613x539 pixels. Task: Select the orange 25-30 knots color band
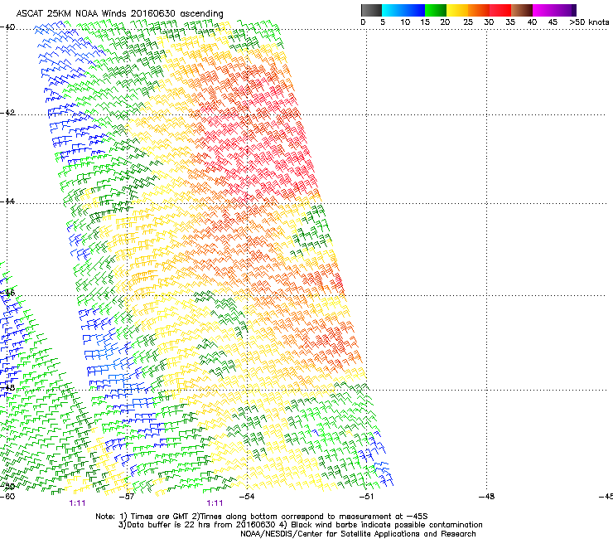click(x=479, y=10)
